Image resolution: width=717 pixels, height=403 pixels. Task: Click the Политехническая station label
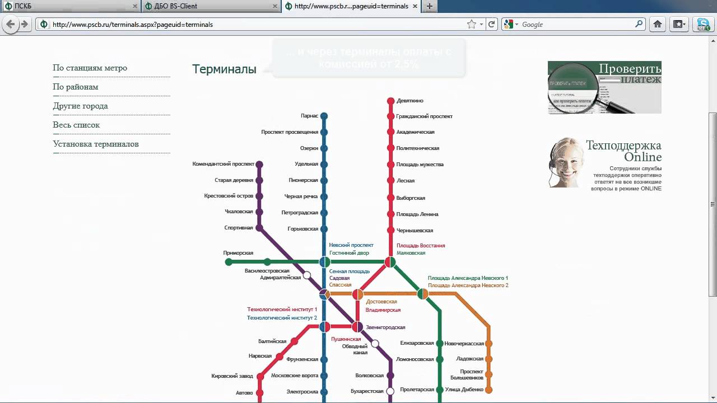418,148
